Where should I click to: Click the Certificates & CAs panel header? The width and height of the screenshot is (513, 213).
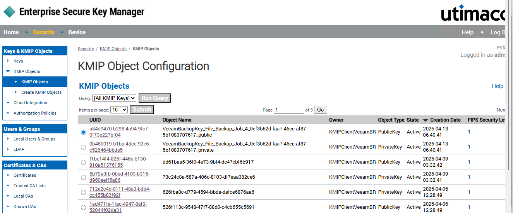35,165
